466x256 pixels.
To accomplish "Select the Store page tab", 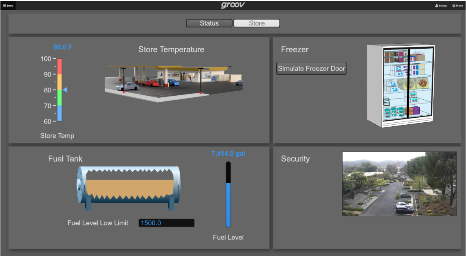I will pyautogui.click(x=257, y=23).
